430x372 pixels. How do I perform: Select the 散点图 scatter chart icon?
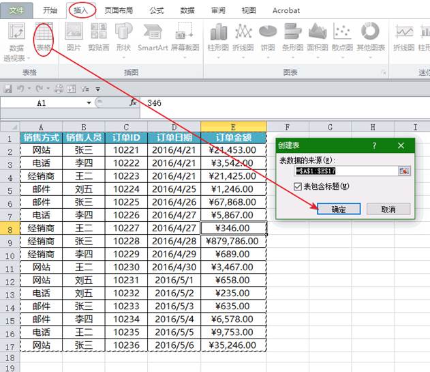point(343,38)
